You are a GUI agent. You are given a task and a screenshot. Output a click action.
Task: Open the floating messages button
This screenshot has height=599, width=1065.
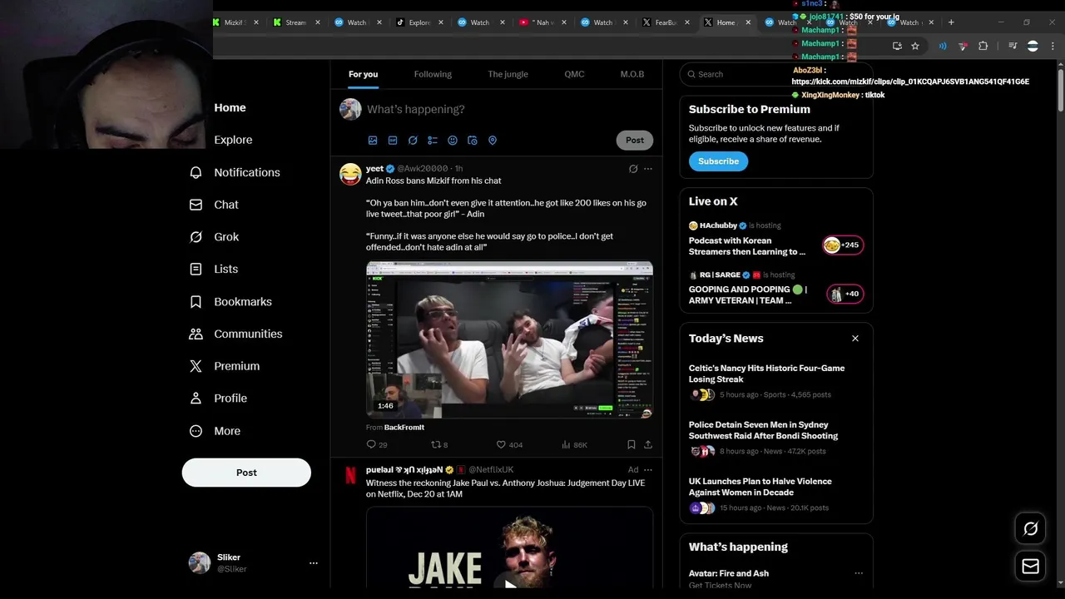pos(1031,567)
